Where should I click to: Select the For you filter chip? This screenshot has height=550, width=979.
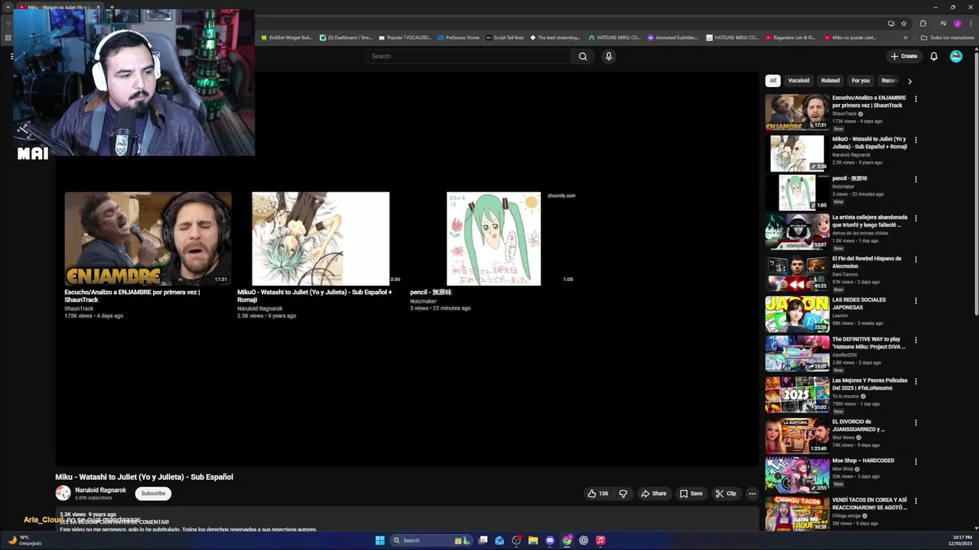[x=860, y=81]
